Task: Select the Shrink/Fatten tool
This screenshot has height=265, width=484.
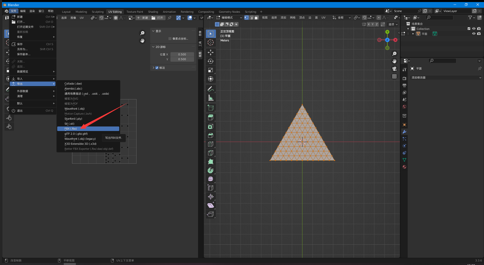Action: pos(211,197)
